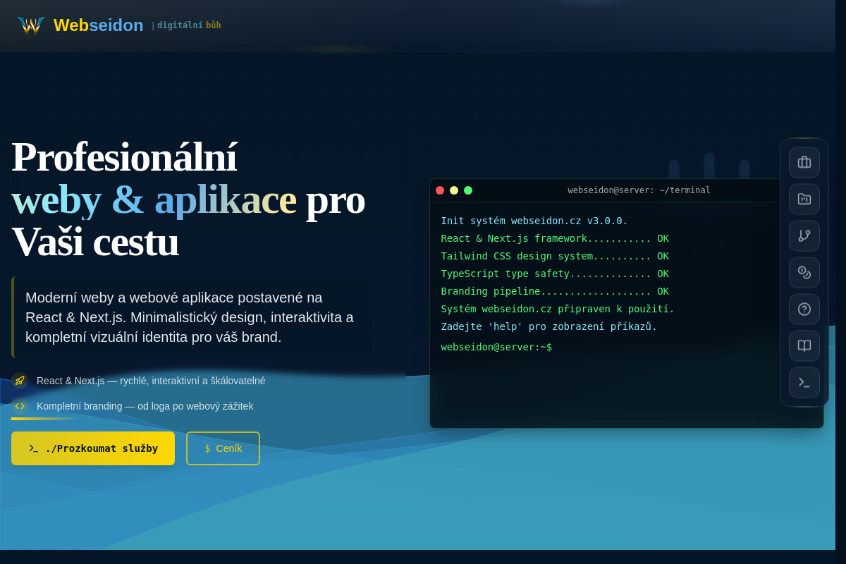Image resolution: width=846 pixels, height=564 pixels.
Task: Click 'Tailwind CSS design system' OK line
Action: coord(555,256)
